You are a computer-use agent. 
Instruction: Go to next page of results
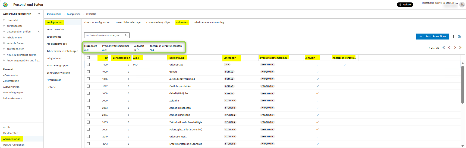point(455,48)
